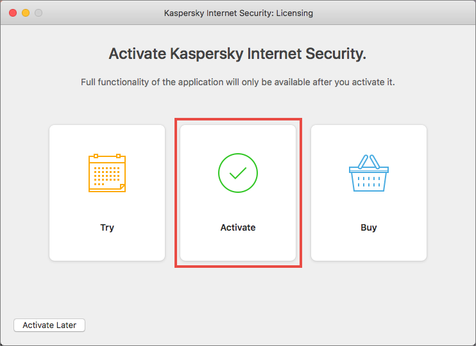This screenshot has height=346, width=476.
Task: Select the Activate label under the checkmark
Action: point(238,227)
